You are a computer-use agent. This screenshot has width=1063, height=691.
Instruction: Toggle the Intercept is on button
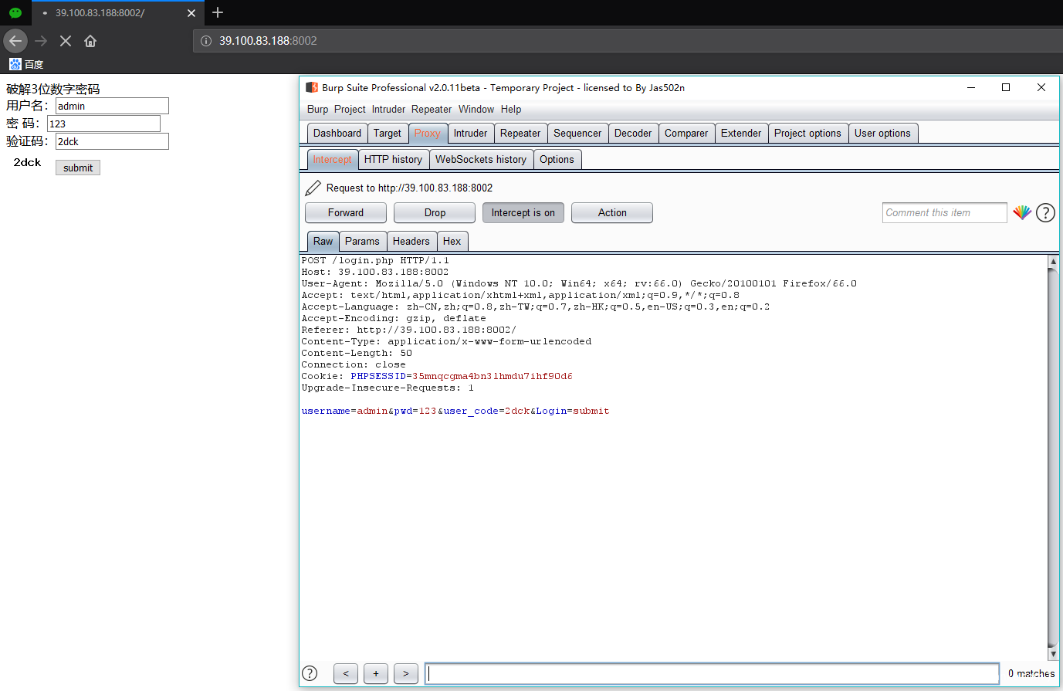pos(523,212)
